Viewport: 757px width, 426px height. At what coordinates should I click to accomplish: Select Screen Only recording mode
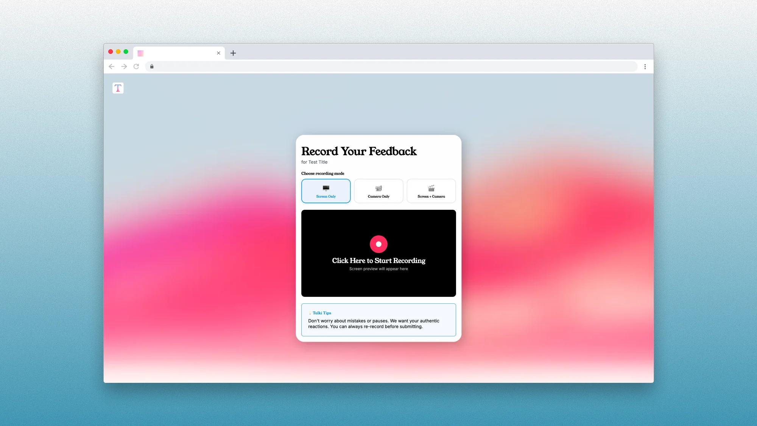pos(326,191)
